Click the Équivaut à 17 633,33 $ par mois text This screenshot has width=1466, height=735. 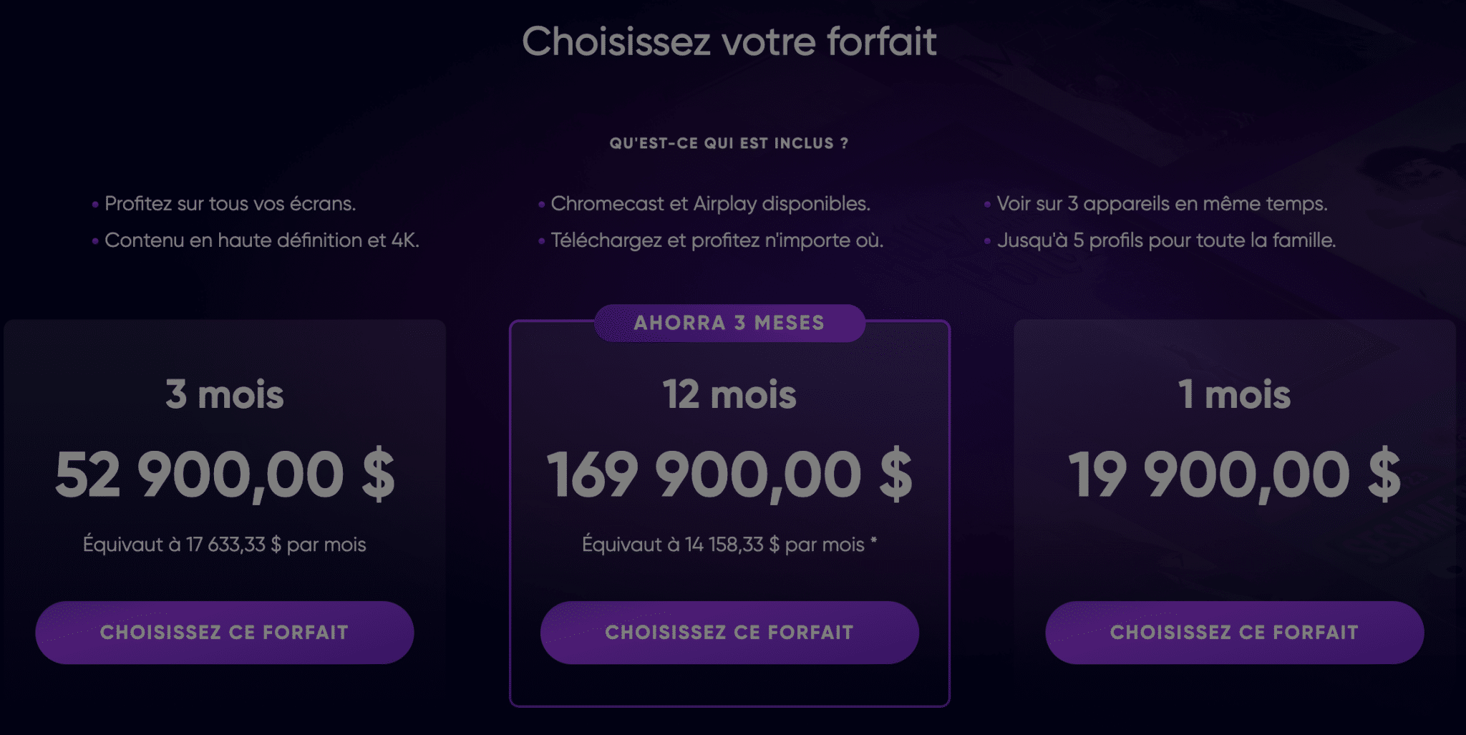(x=225, y=544)
